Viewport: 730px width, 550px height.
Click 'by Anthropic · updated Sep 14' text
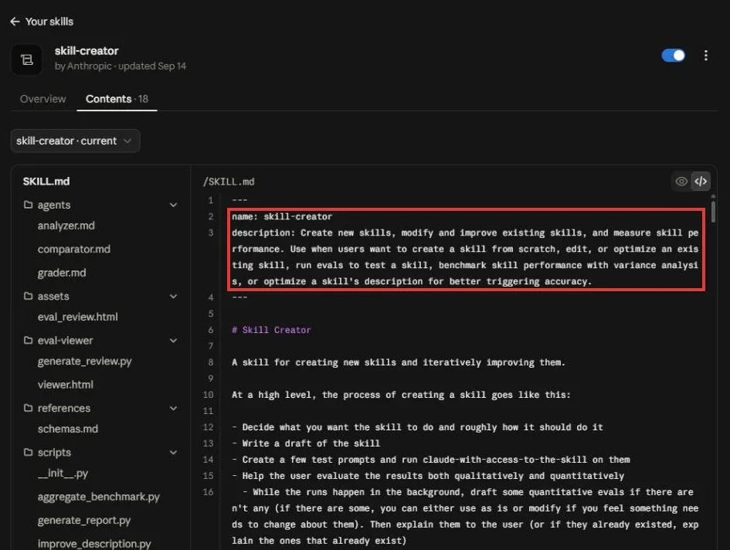click(x=120, y=66)
